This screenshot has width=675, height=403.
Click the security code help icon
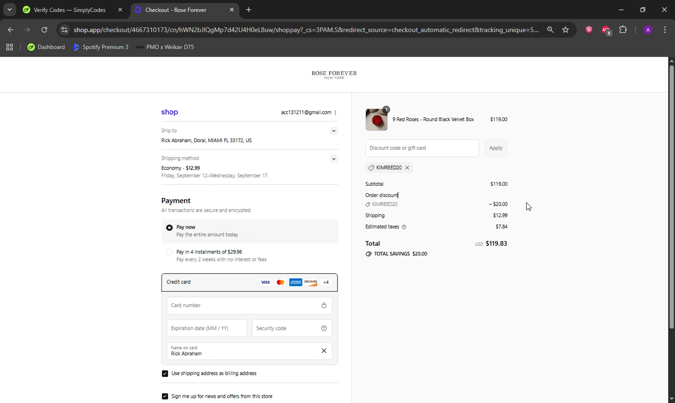(x=324, y=328)
